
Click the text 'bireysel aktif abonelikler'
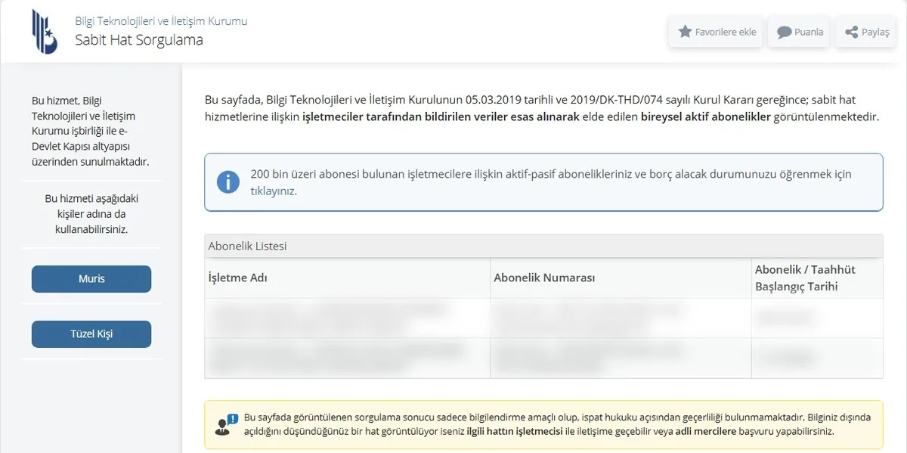(705, 117)
